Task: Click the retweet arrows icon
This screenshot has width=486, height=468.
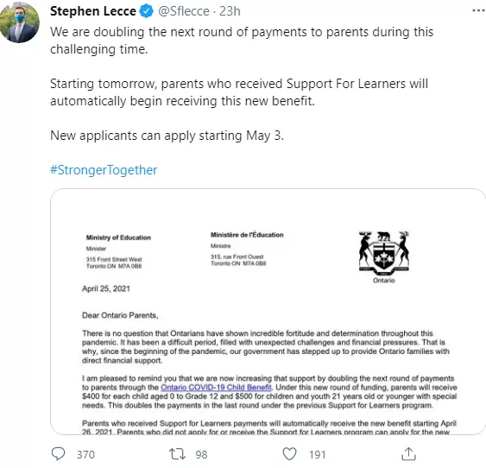Action: (177, 454)
